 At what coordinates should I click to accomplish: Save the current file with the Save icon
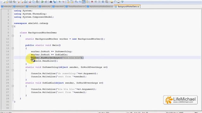coord(11,2)
